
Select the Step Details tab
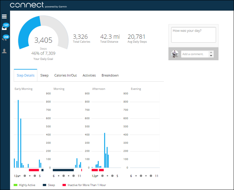click(26, 75)
